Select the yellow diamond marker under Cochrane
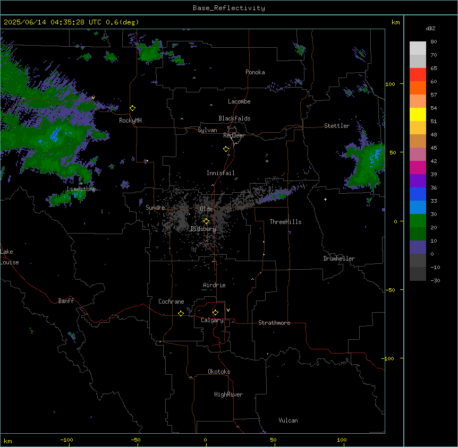458x447 pixels. (181, 313)
